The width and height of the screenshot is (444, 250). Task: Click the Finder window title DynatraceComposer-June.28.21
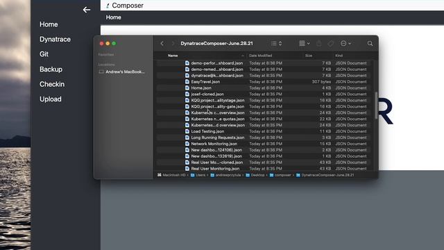pos(216,43)
